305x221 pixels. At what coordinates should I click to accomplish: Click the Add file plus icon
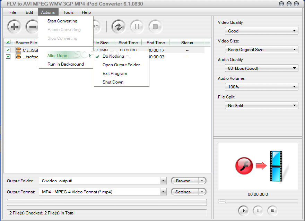(x=14, y=27)
